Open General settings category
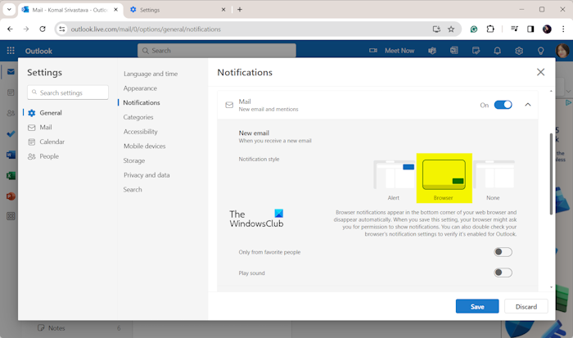This screenshot has width=573, height=338. 51,113
